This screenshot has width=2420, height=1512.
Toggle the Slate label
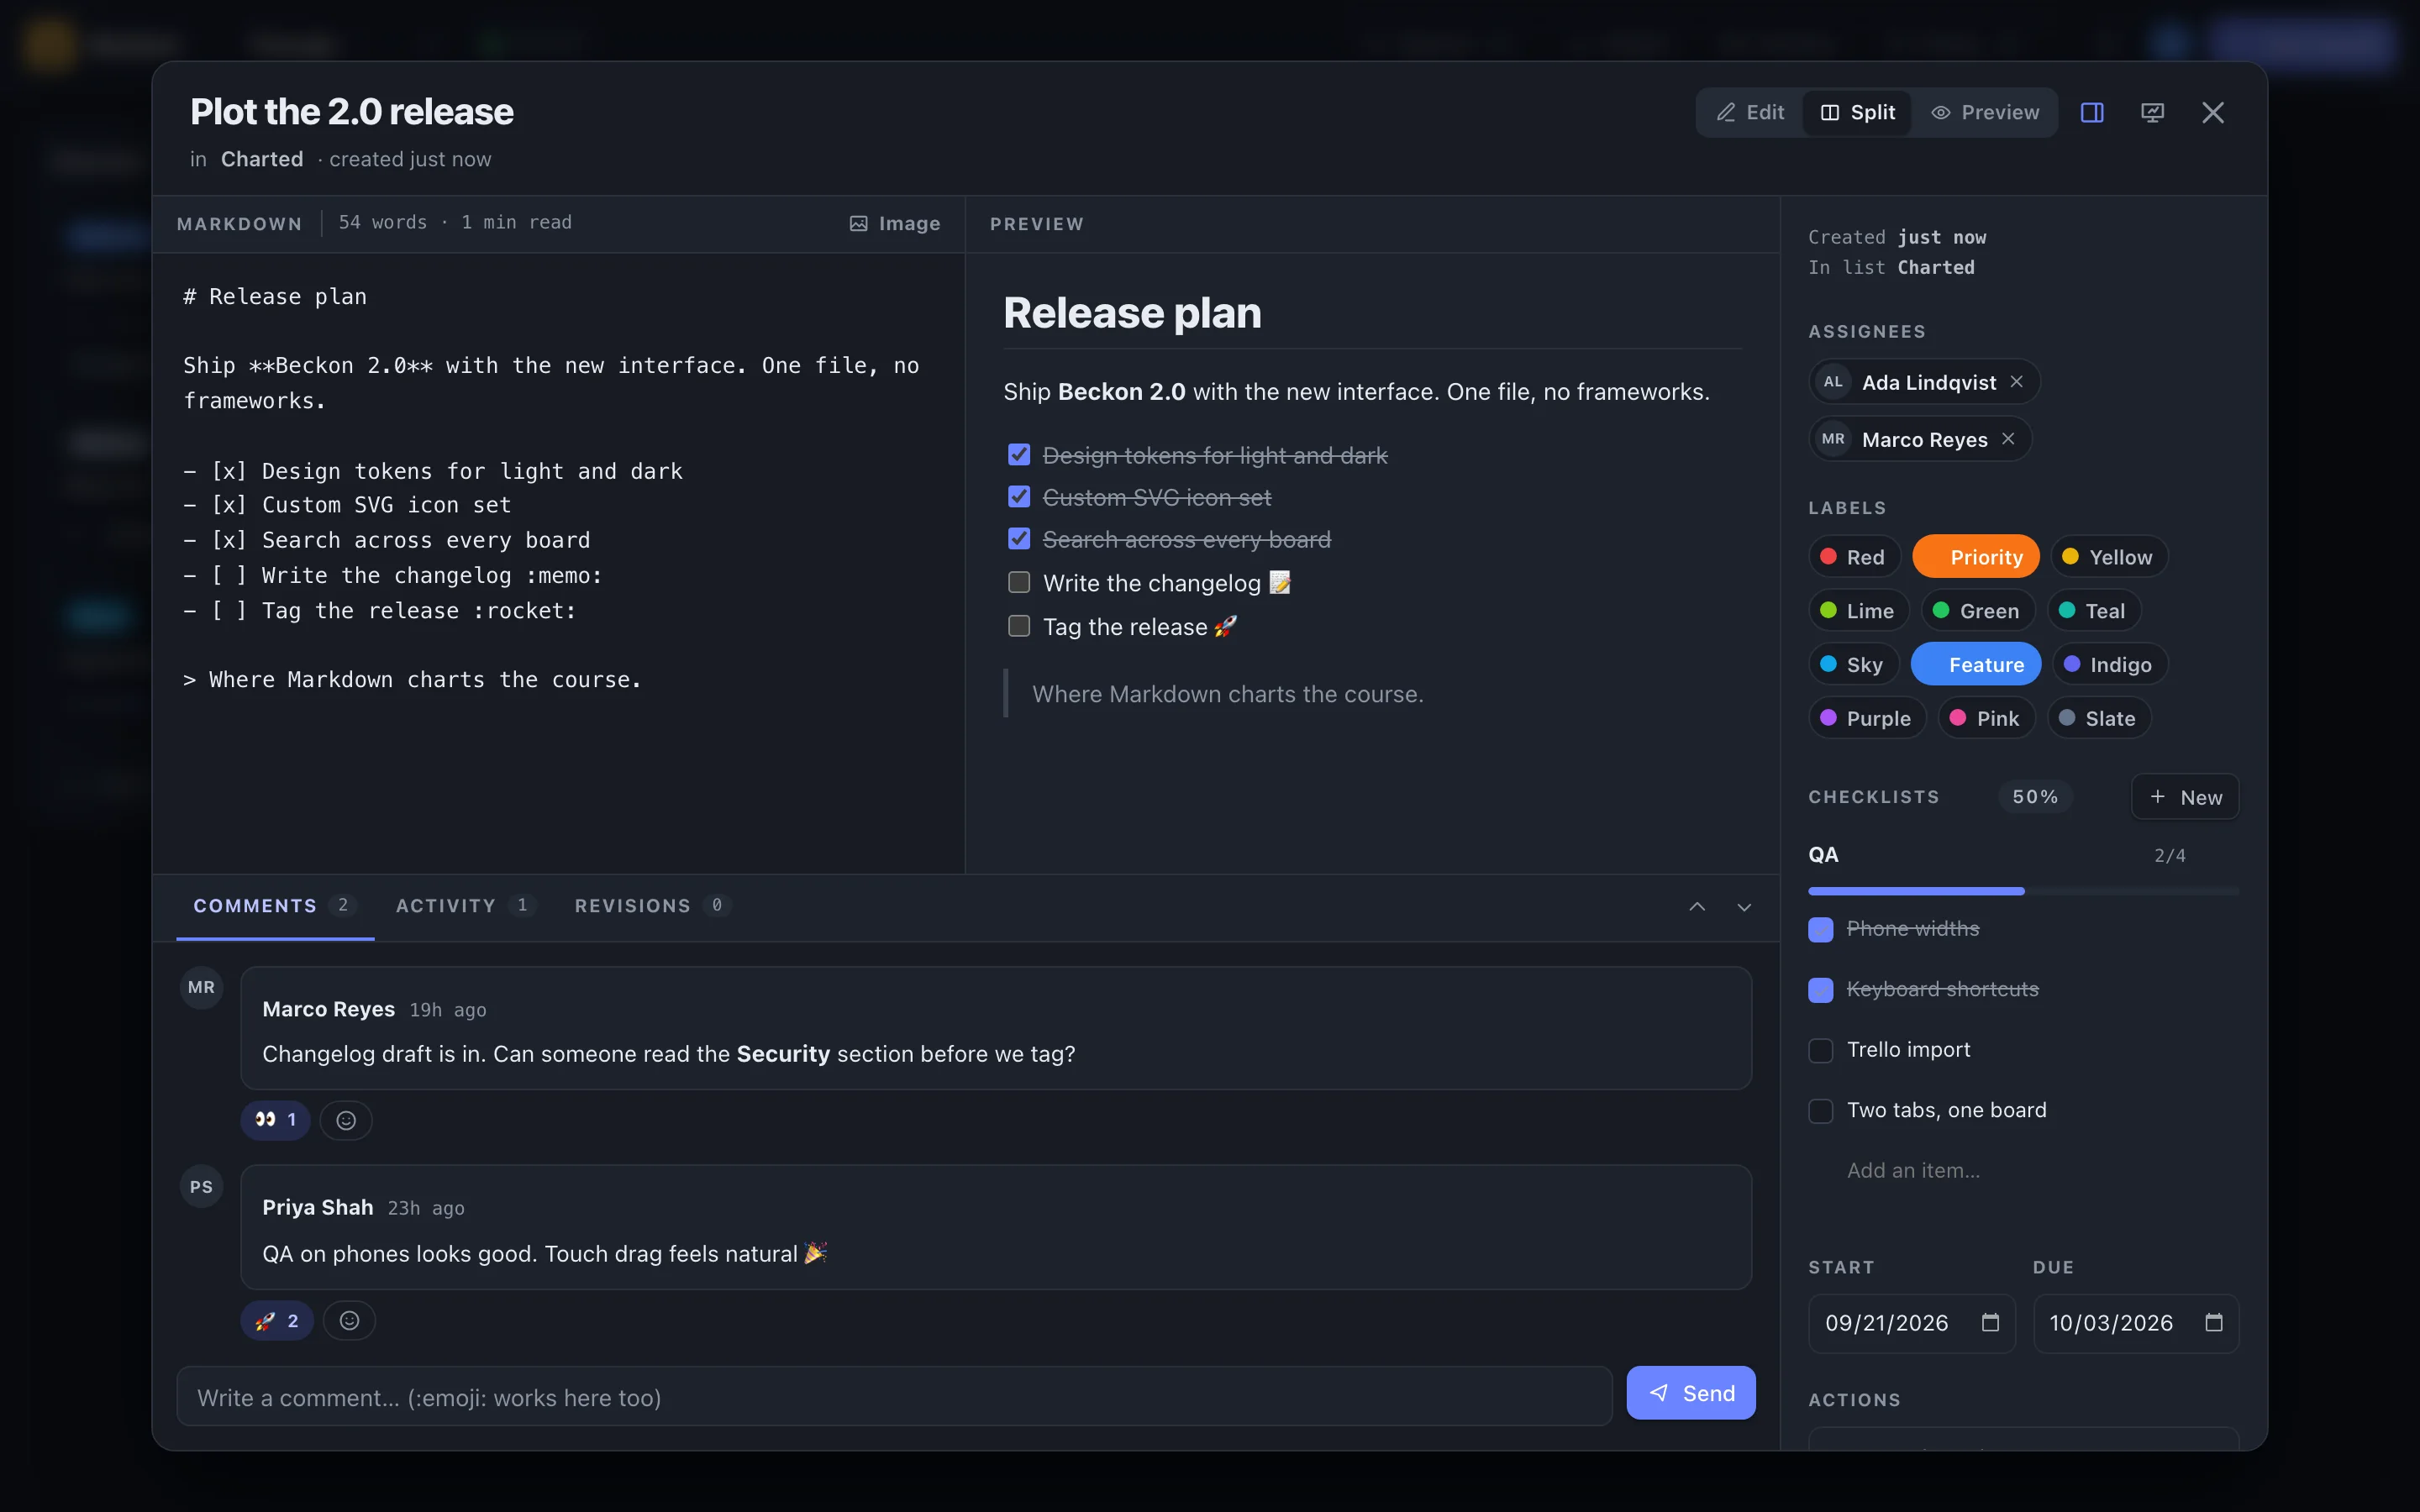coord(2098,718)
